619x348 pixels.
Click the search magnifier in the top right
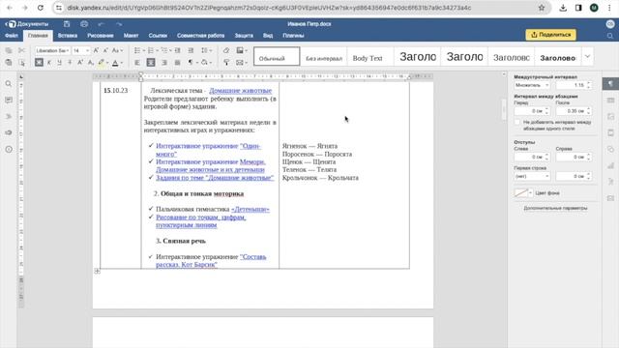click(x=610, y=36)
